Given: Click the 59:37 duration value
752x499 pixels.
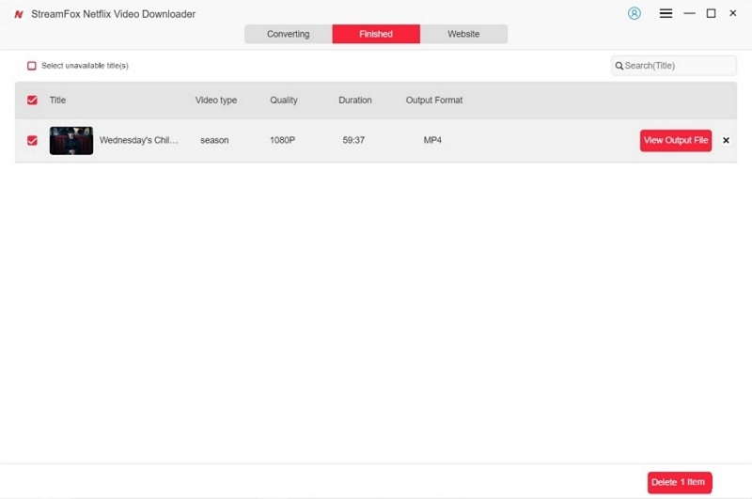Looking at the screenshot, I should 353,140.
